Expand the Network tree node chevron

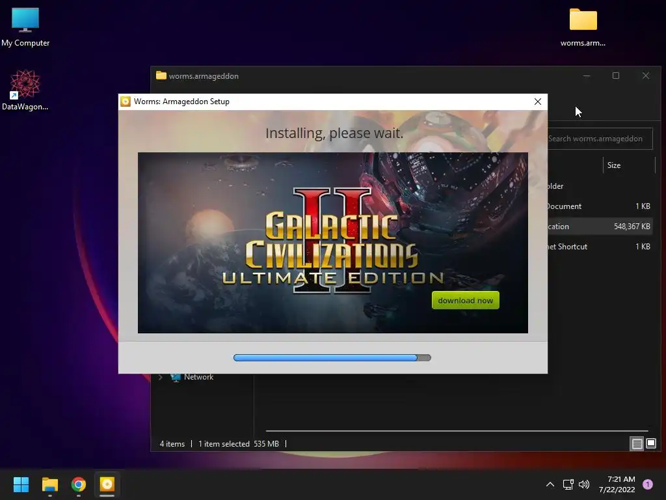[160, 377]
